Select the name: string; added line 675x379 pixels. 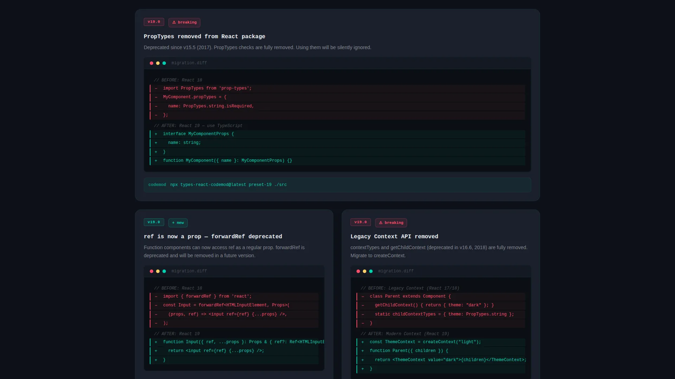(x=337, y=143)
